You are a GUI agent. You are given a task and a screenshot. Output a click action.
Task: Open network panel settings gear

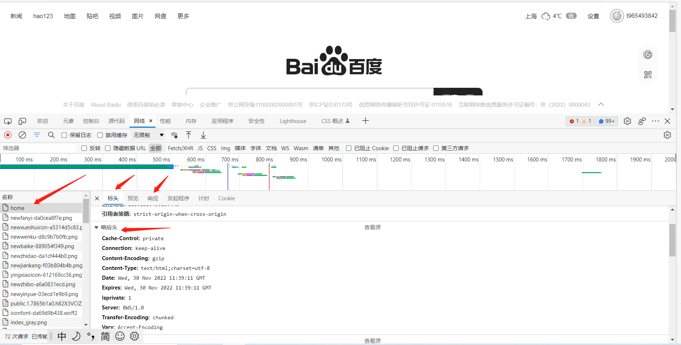(667, 135)
